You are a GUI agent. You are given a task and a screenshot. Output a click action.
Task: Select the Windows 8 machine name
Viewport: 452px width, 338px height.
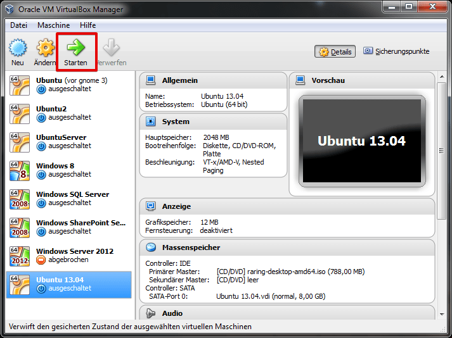coord(55,166)
